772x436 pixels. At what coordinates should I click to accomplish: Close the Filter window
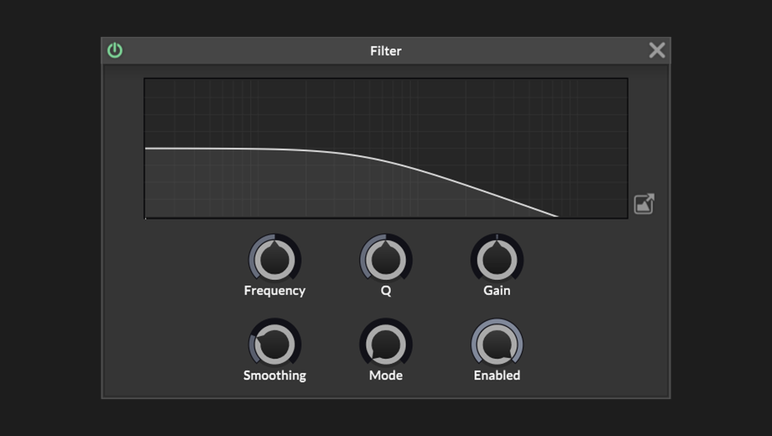[x=657, y=50]
